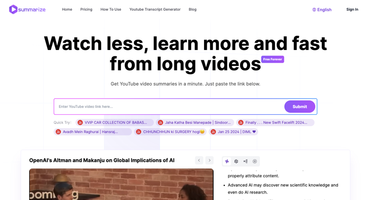Play the OpenAI Altman video thumbnail
This screenshot has height=200, width=371.
tap(122, 184)
